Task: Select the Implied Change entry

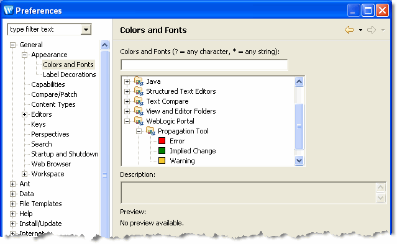Action: coord(193,151)
